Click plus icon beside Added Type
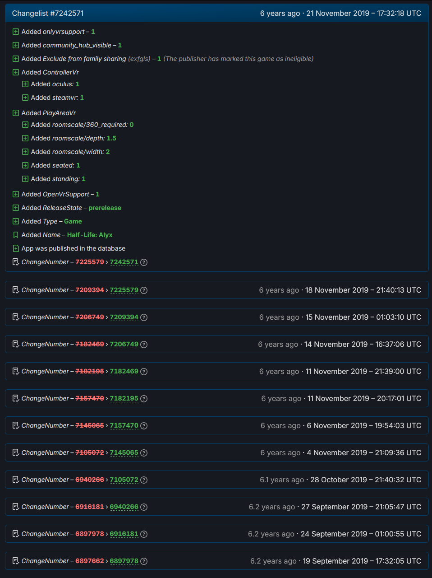432x578 pixels. [x=16, y=221]
